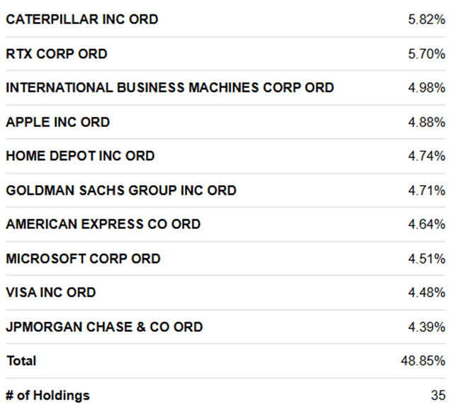Open GOLDMAN SACHS GROUP INC ORD holding
Image resolution: width=457 pixels, height=407 pixels.
pyautogui.click(x=121, y=190)
